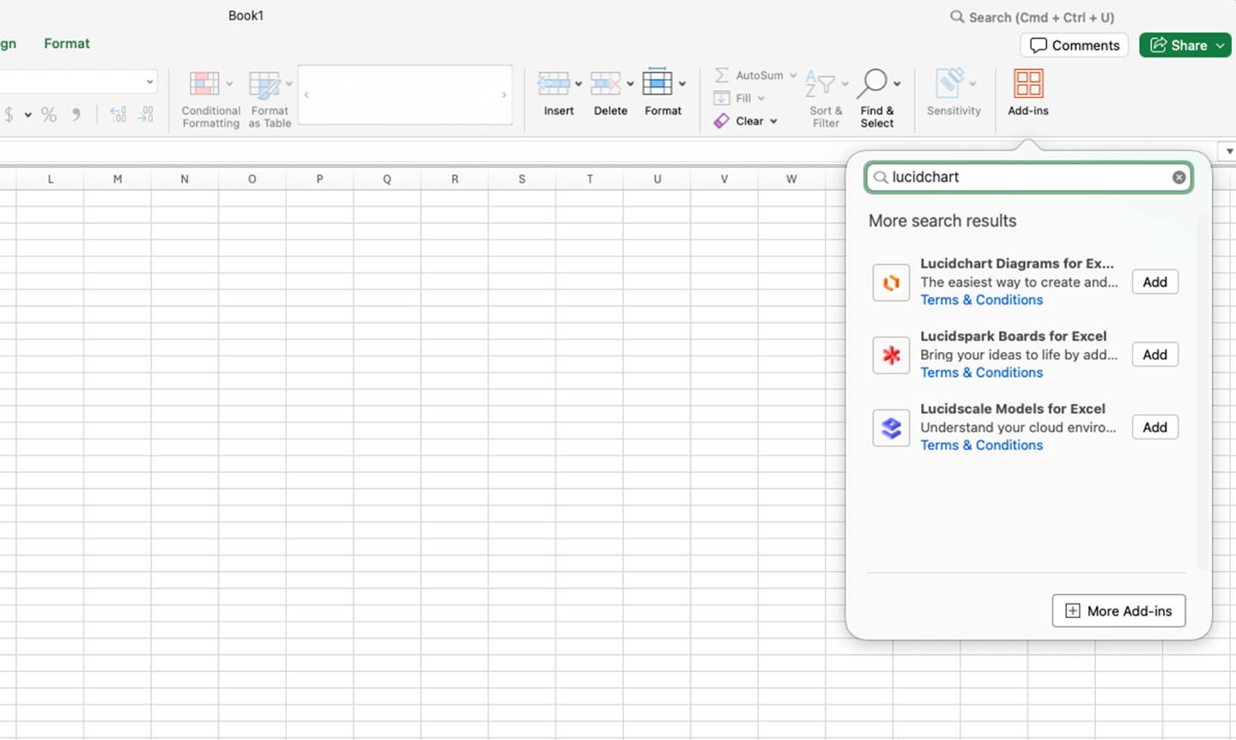Expand the AutoSum dropdown arrow
Viewport: 1236px width, 740px height.
tap(793, 76)
